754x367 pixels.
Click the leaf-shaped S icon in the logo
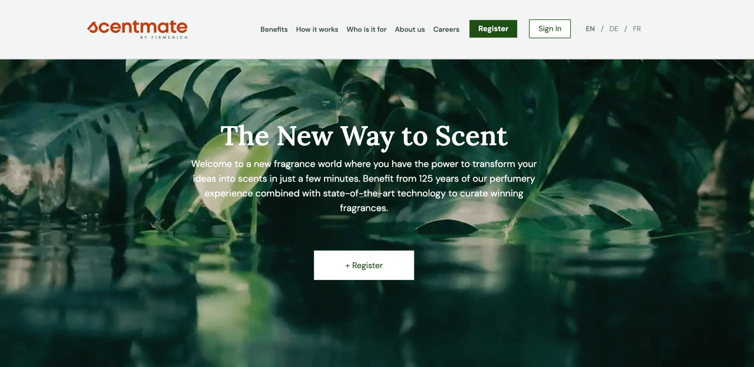coord(92,27)
